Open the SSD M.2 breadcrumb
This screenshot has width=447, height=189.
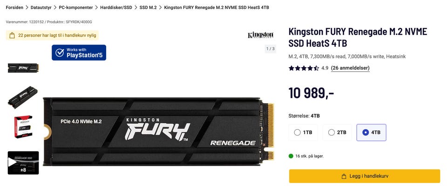[x=148, y=8]
